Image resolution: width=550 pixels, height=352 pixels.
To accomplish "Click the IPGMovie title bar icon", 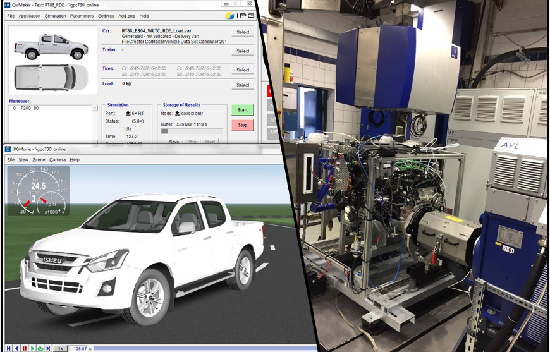I will click(8, 149).
